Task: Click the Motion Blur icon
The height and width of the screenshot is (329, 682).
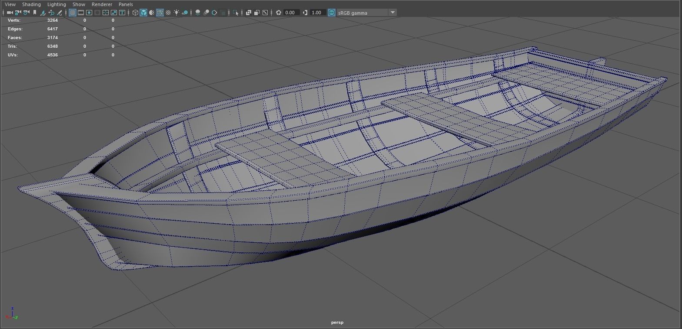Action: click(206, 13)
